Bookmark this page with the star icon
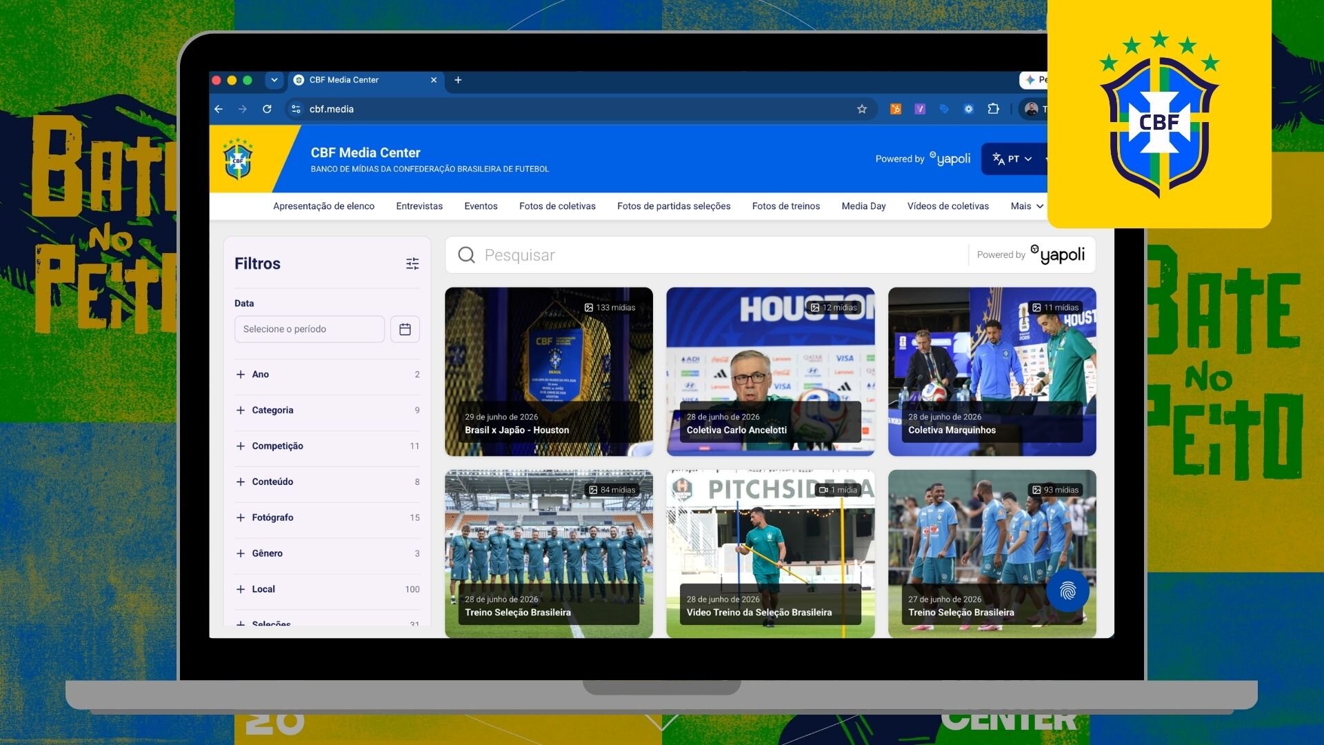This screenshot has width=1324, height=745. pos(862,109)
